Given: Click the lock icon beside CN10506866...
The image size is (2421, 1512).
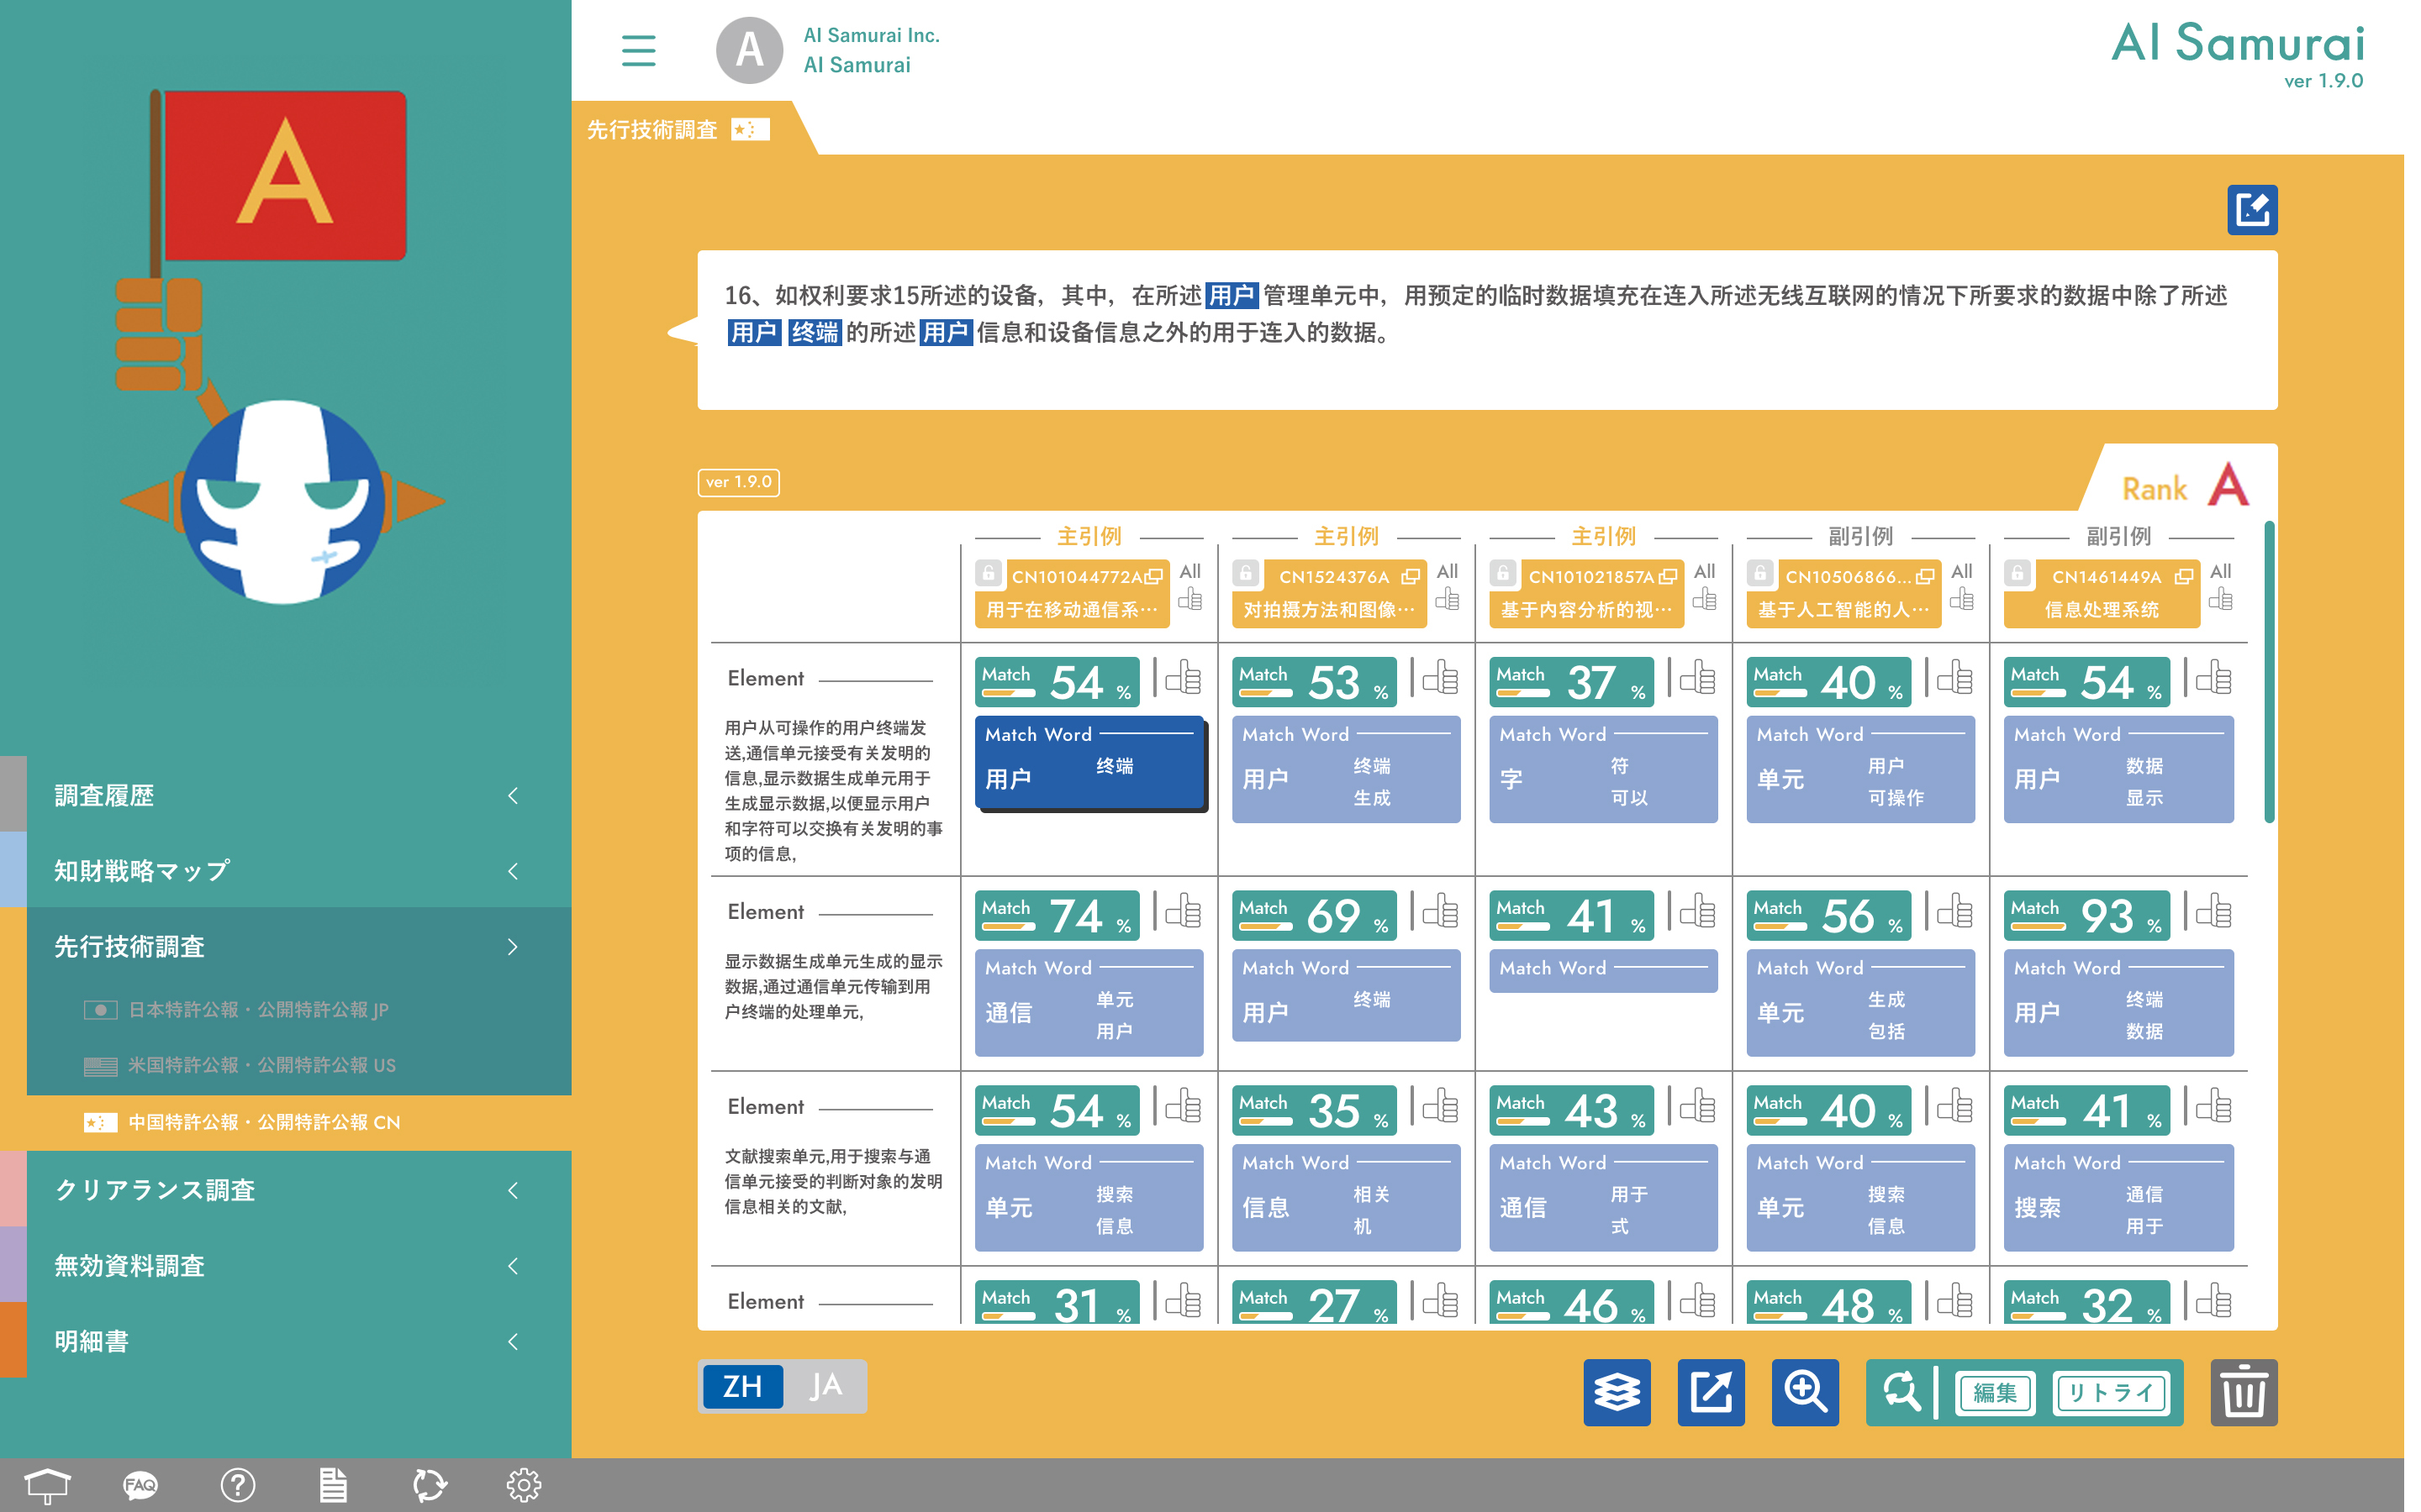Looking at the screenshot, I should click(x=1759, y=574).
